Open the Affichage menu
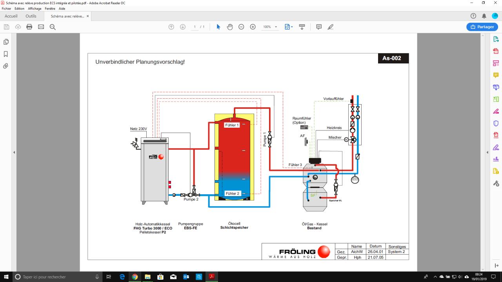The width and height of the screenshot is (502, 282). [x=35, y=9]
